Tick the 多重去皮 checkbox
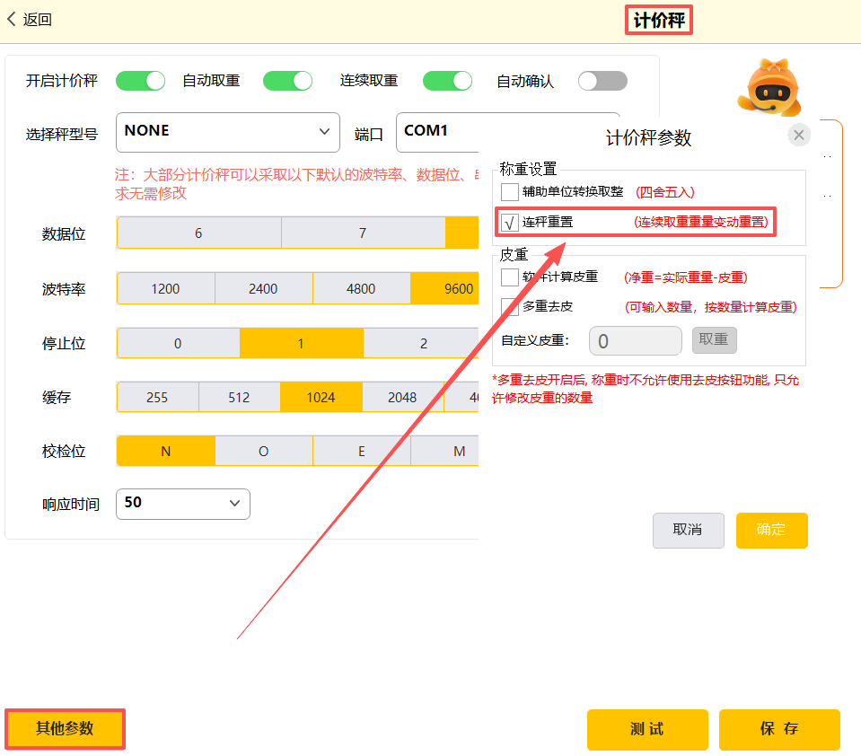Image resolution: width=861 pixels, height=756 pixels. 510,307
